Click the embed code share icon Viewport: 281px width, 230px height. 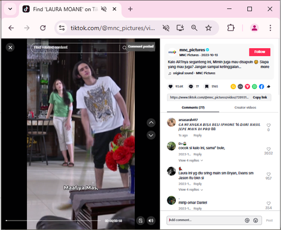pos(241,86)
